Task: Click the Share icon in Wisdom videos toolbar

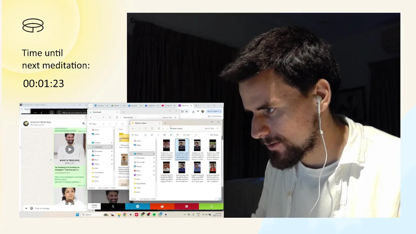Action: (x=171, y=135)
